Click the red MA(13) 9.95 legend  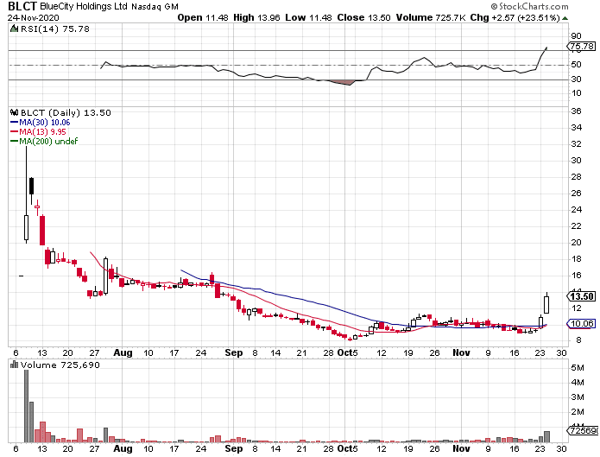pos(38,132)
